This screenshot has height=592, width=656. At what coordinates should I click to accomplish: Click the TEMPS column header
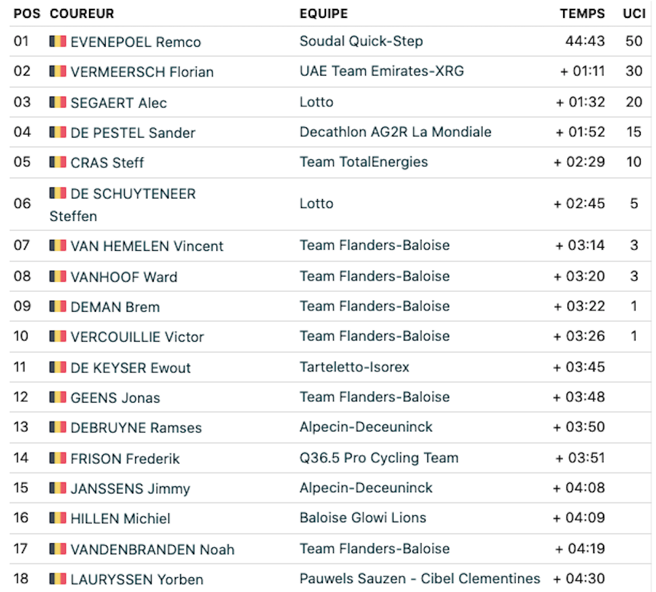582,13
